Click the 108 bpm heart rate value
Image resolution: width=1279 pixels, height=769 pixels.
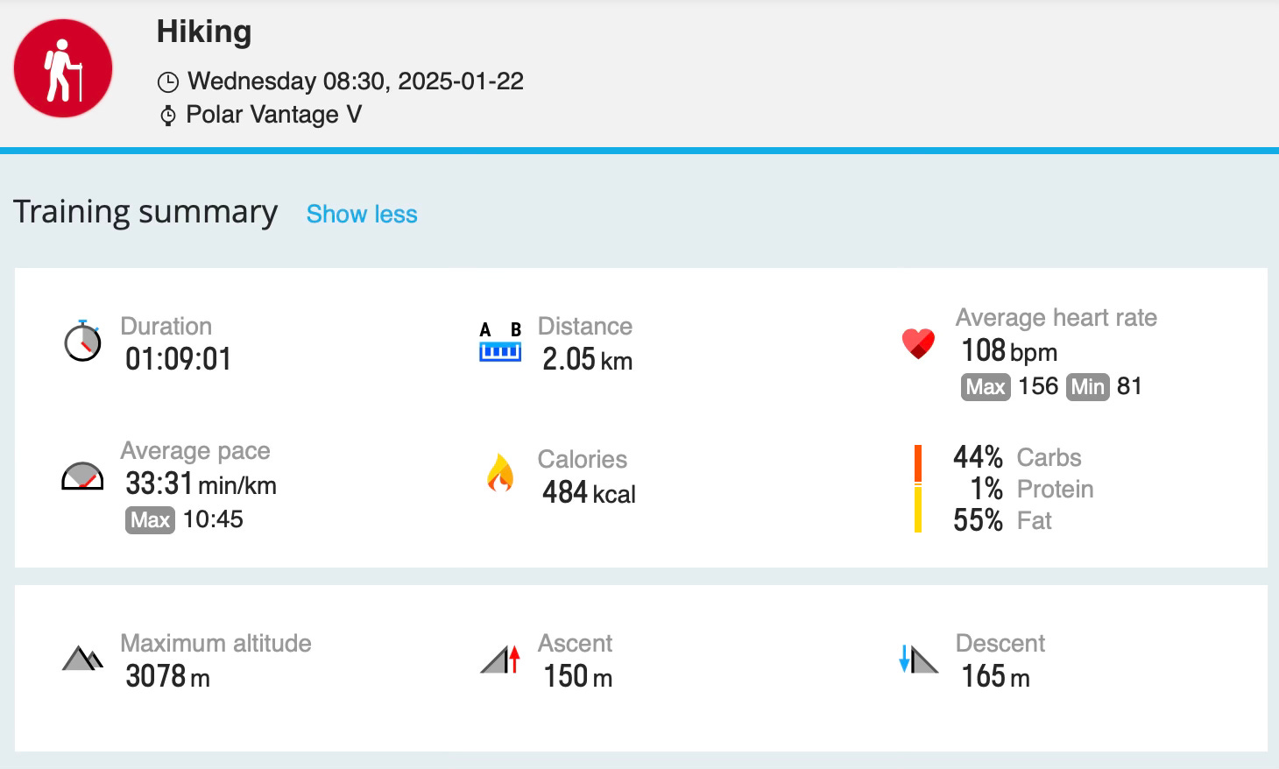[1009, 350]
